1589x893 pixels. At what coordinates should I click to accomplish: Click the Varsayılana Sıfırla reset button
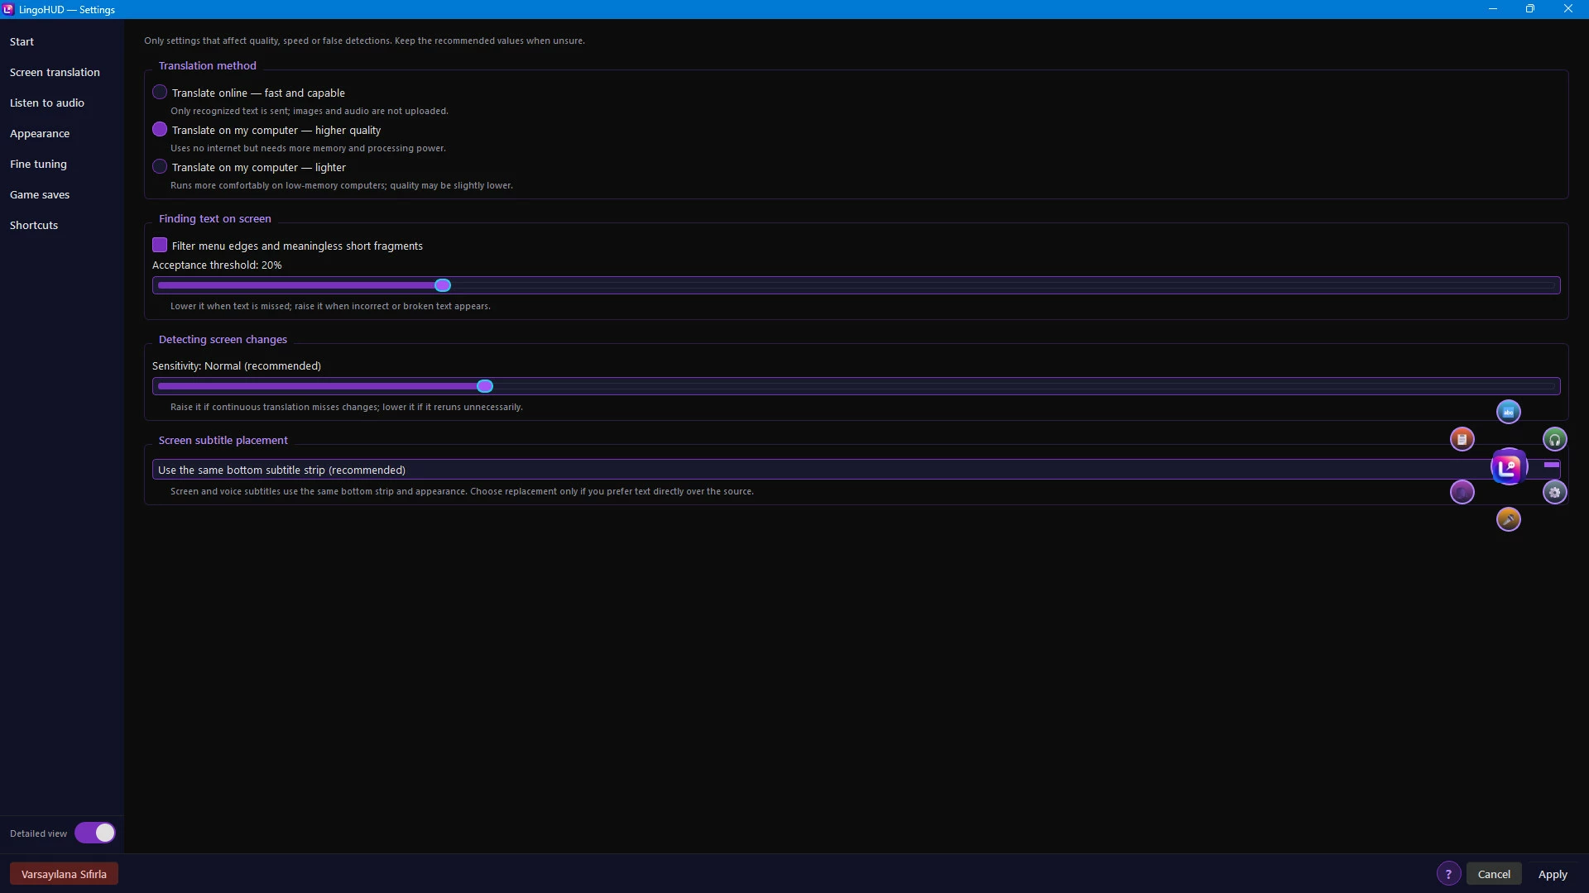click(x=64, y=874)
